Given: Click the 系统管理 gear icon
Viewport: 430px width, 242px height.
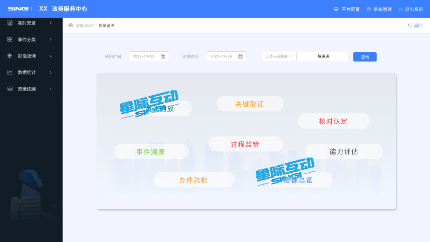Looking at the screenshot, I should (369, 9).
